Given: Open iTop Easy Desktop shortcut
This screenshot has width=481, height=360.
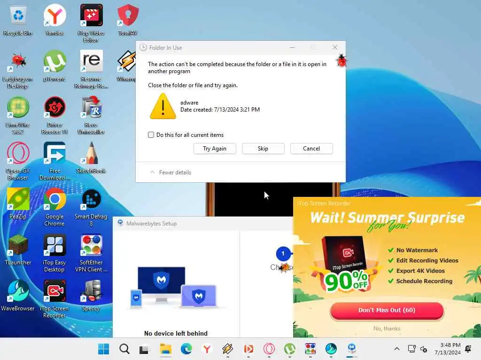Looking at the screenshot, I should (54, 253).
